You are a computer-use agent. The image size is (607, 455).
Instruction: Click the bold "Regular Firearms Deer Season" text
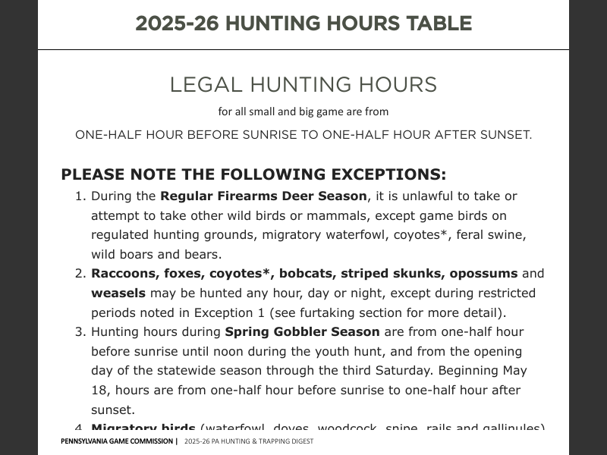[263, 196]
